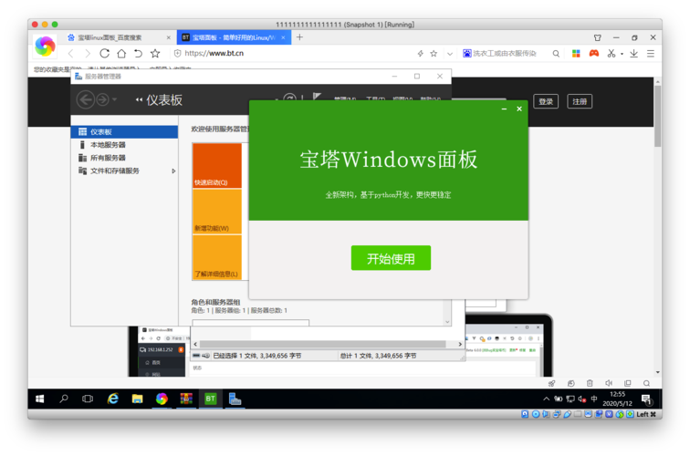Click the trash cleanup icon in browser status bar

tap(590, 383)
